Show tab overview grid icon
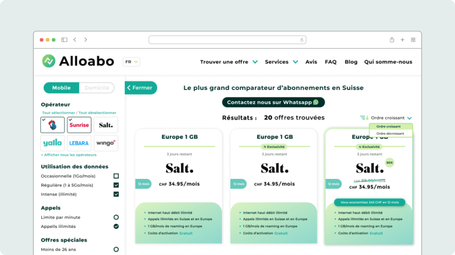This screenshot has height=255, width=455. point(413,40)
